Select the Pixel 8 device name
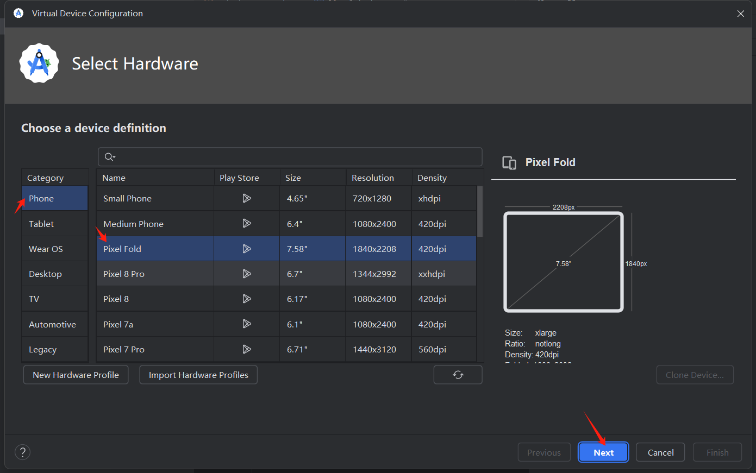The image size is (756, 473). tap(116, 299)
